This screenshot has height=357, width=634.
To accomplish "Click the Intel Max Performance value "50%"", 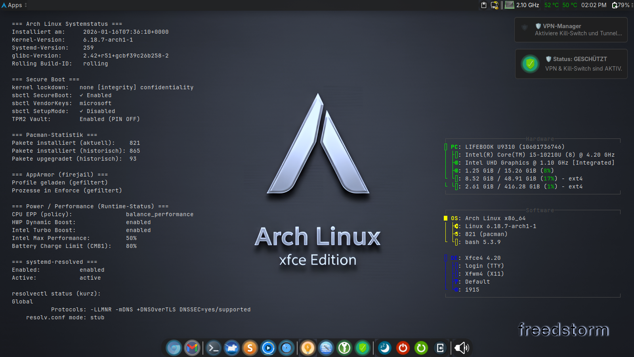I will 131,238.
